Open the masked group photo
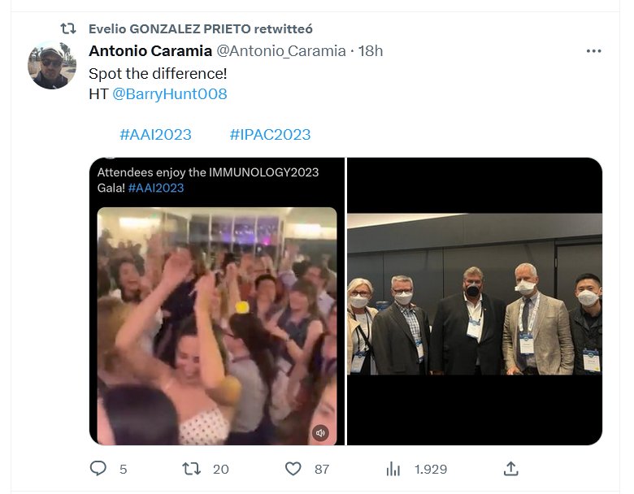634x494 pixels. pyautogui.click(x=475, y=301)
